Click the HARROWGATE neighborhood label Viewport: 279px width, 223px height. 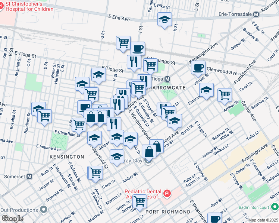point(167,88)
